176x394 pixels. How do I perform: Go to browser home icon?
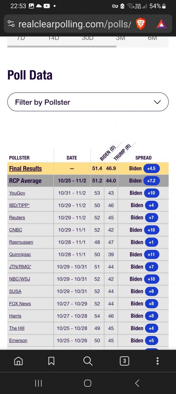point(18,361)
